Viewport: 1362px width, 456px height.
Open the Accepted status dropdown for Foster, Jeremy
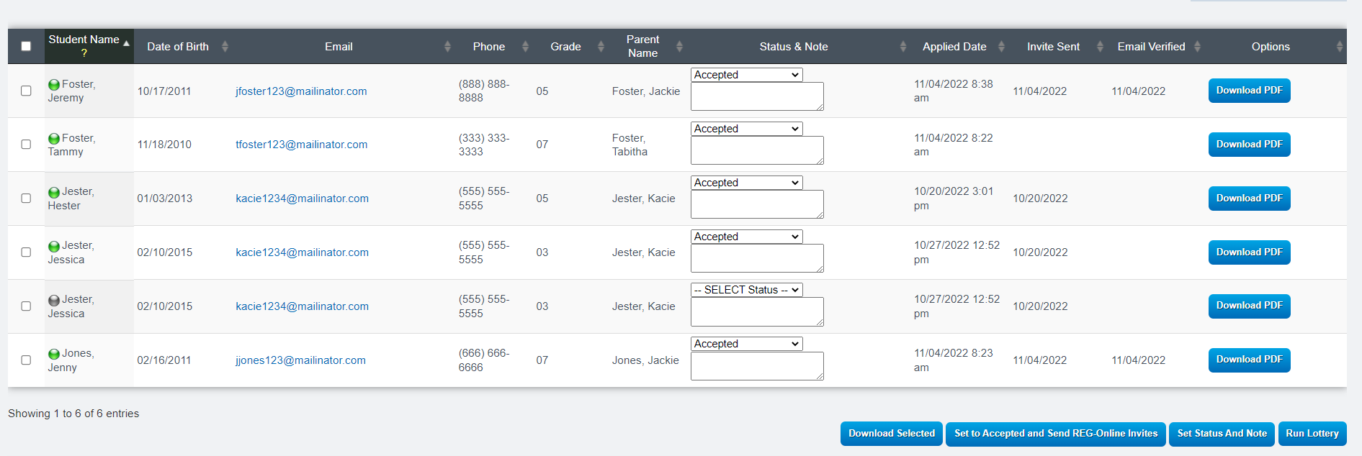coord(746,75)
